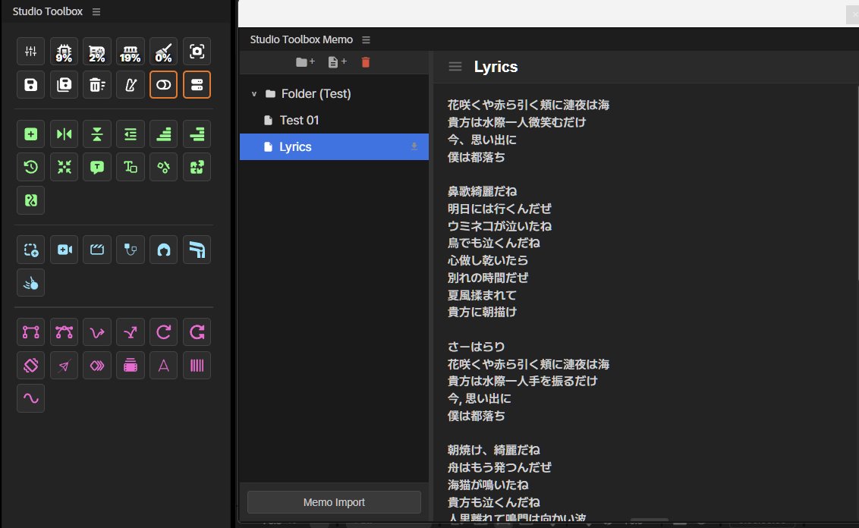The height and width of the screenshot is (528, 859).
Task: Click the pink paper plane icon
Action: [x=64, y=366]
